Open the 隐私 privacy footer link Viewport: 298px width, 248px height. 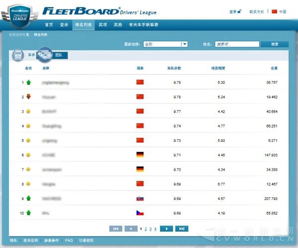pos(13,241)
